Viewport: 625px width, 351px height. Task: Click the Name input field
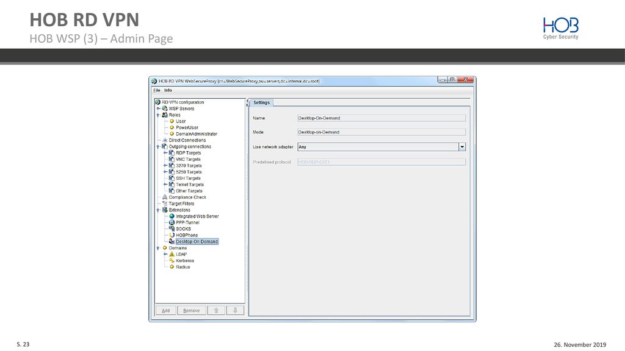click(x=381, y=118)
